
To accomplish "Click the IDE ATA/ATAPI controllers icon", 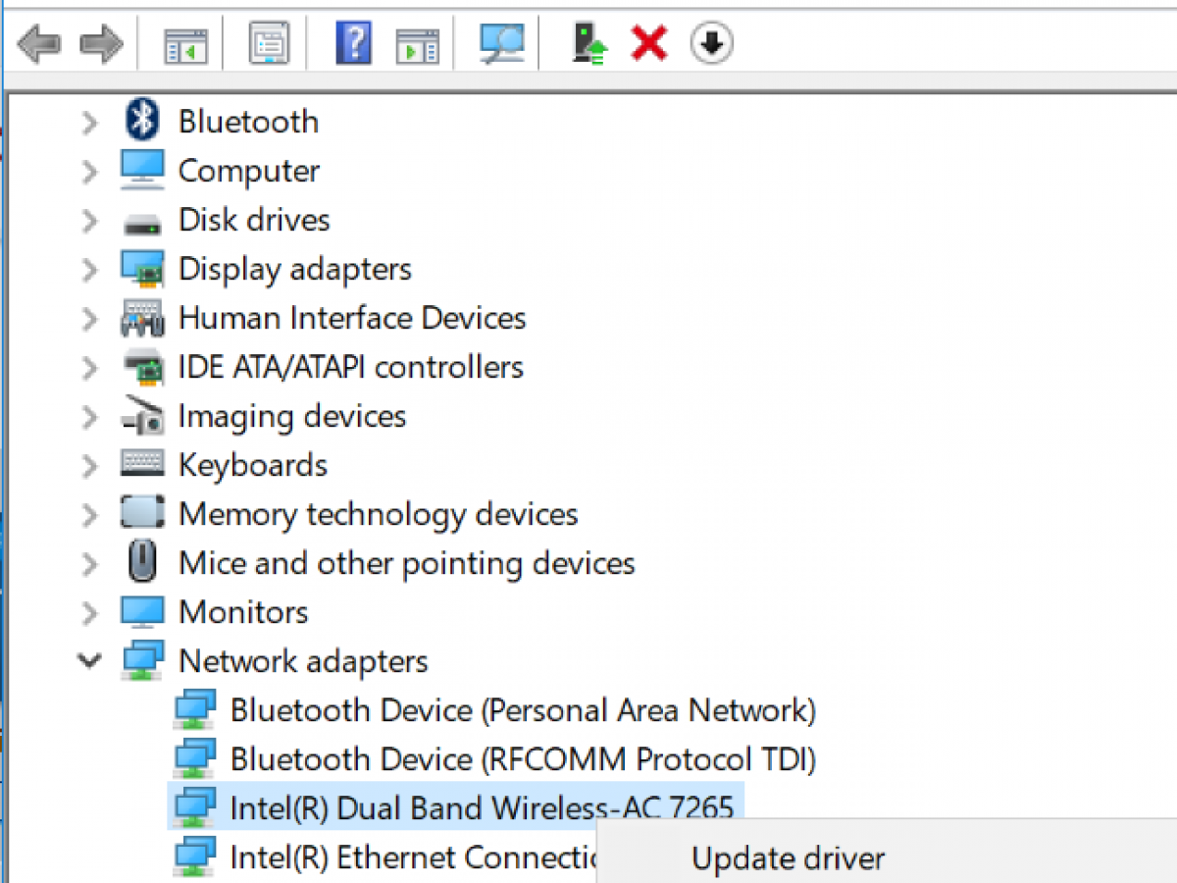I will point(143,367).
